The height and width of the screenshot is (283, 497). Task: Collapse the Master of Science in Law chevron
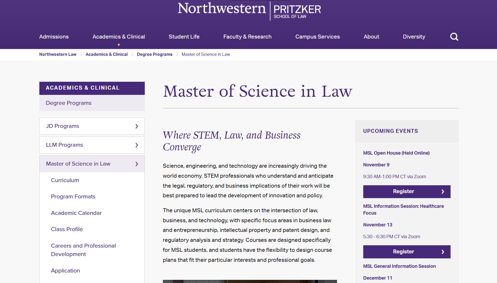(x=137, y=164)
